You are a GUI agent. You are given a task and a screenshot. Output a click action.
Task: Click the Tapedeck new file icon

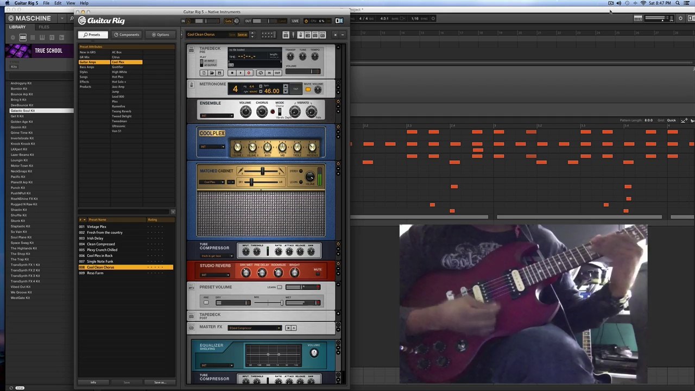tap(204, 73)
